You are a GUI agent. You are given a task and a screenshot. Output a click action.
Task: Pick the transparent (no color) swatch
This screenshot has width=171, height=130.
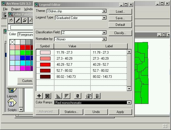click(x=12, y=42)
